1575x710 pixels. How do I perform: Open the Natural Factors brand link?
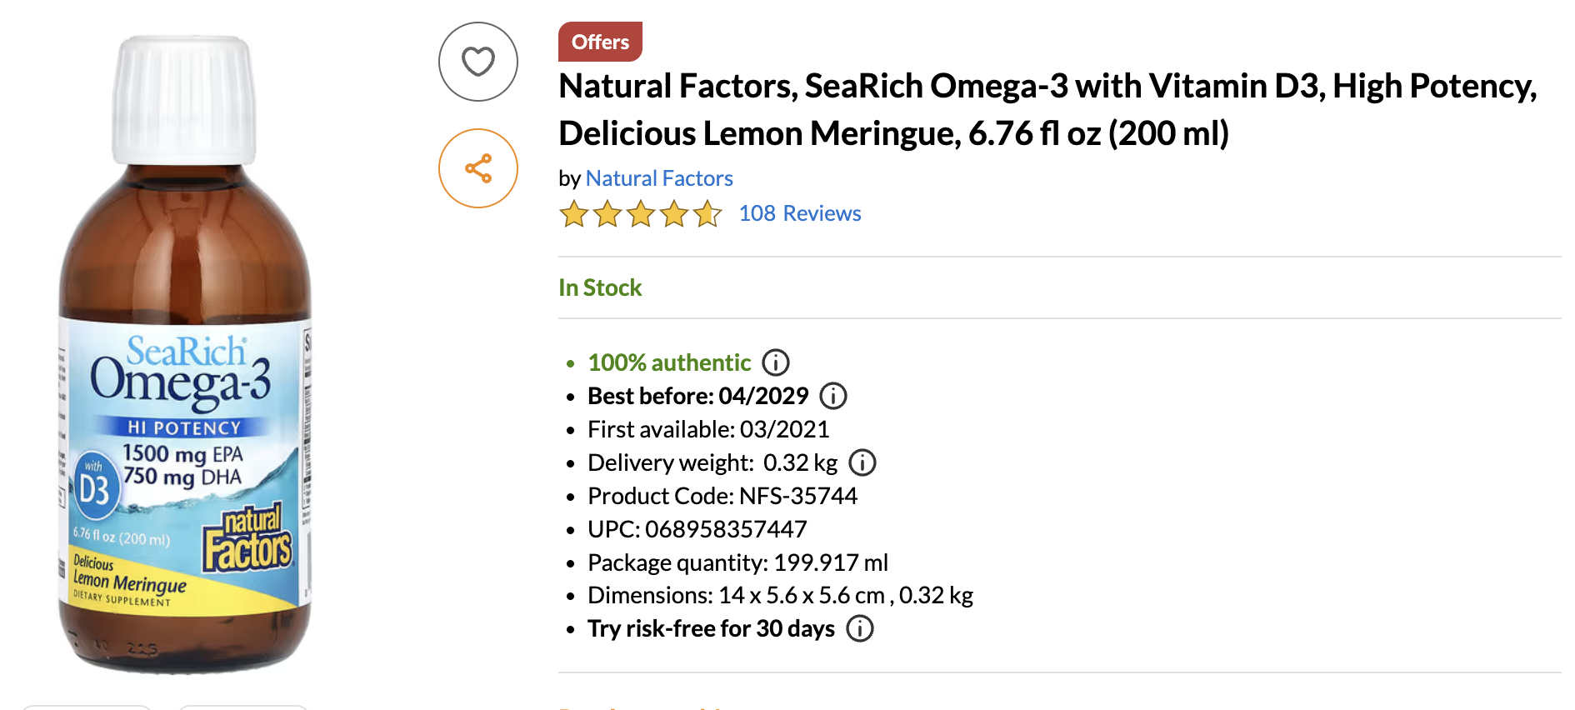[x=659, y=178]
